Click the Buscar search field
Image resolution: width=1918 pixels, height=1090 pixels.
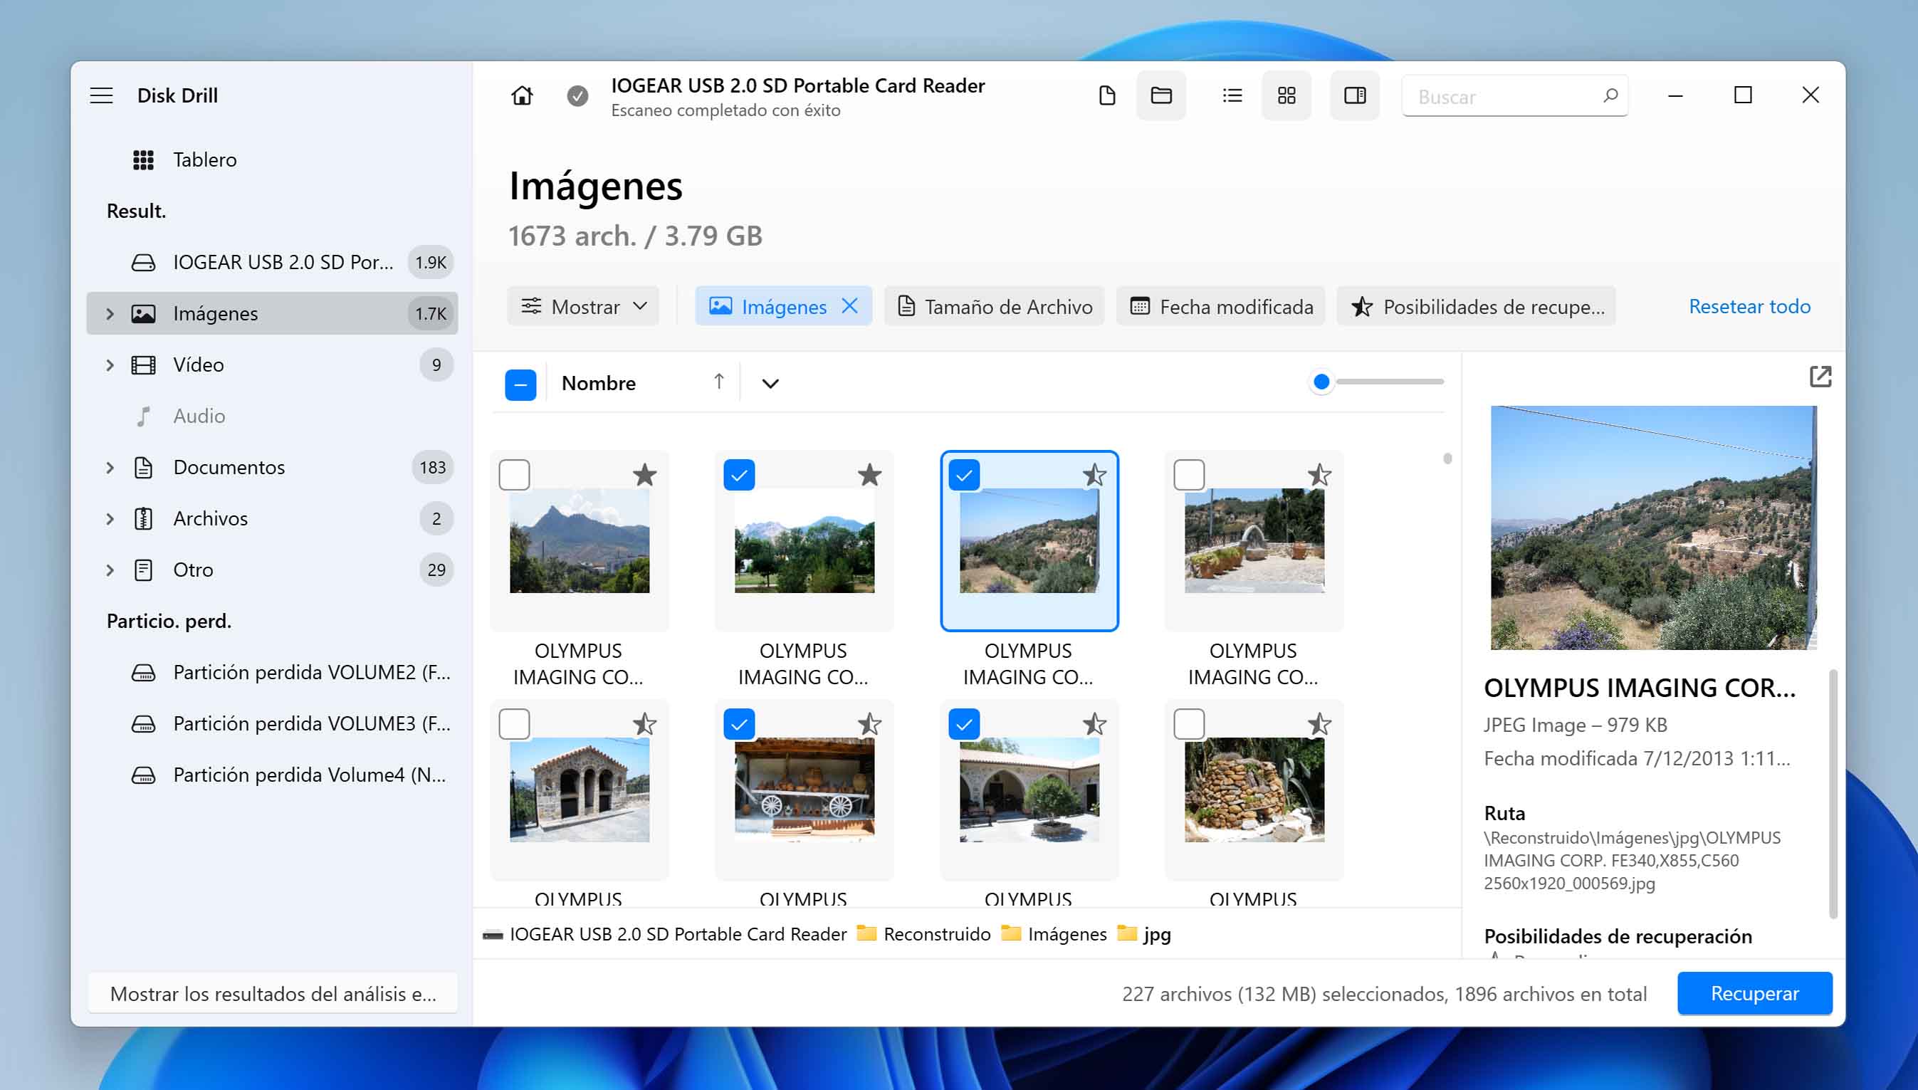(1514, 96)
